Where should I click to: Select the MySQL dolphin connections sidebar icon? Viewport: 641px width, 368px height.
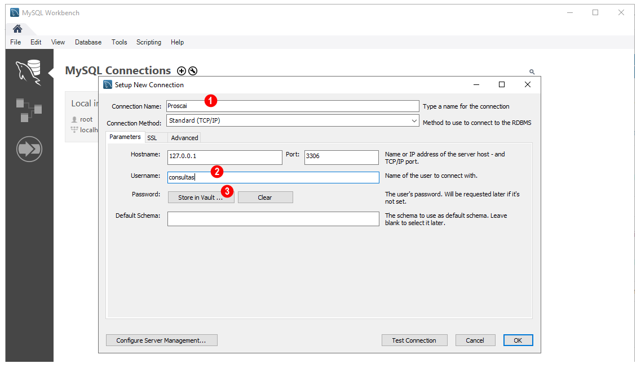(29, 73)
